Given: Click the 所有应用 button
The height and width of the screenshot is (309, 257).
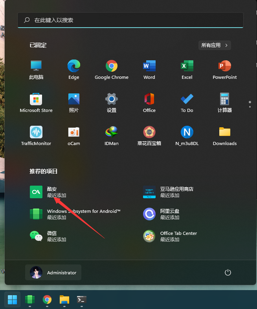Looking at the screenshot, I should [x=215, y=45].
